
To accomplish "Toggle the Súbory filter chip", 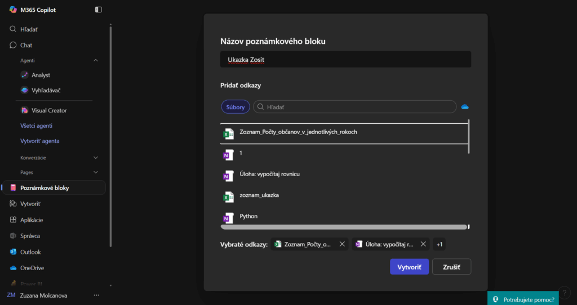I will pyautogui.click(x=236, y=107).
